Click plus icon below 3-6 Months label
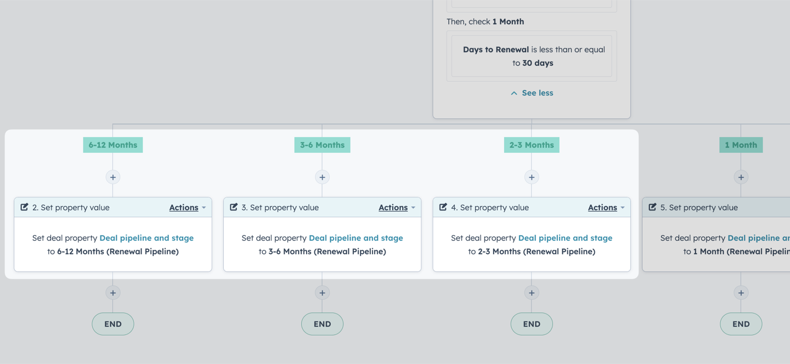 322,177
